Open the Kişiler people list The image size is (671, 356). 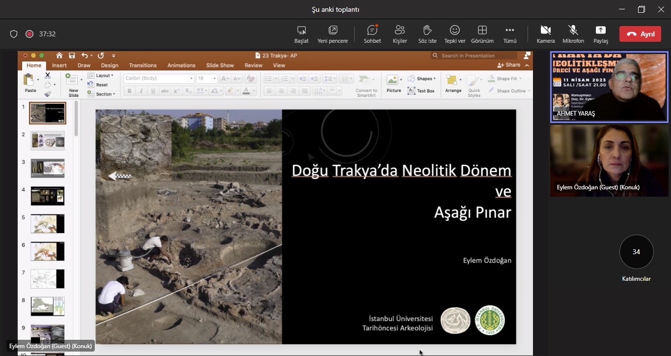point(400,34)
